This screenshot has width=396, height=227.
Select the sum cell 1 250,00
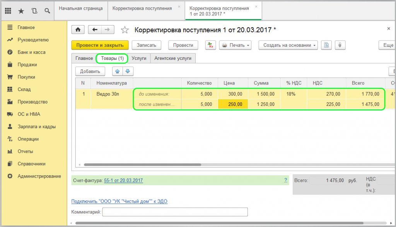(264, 104)
